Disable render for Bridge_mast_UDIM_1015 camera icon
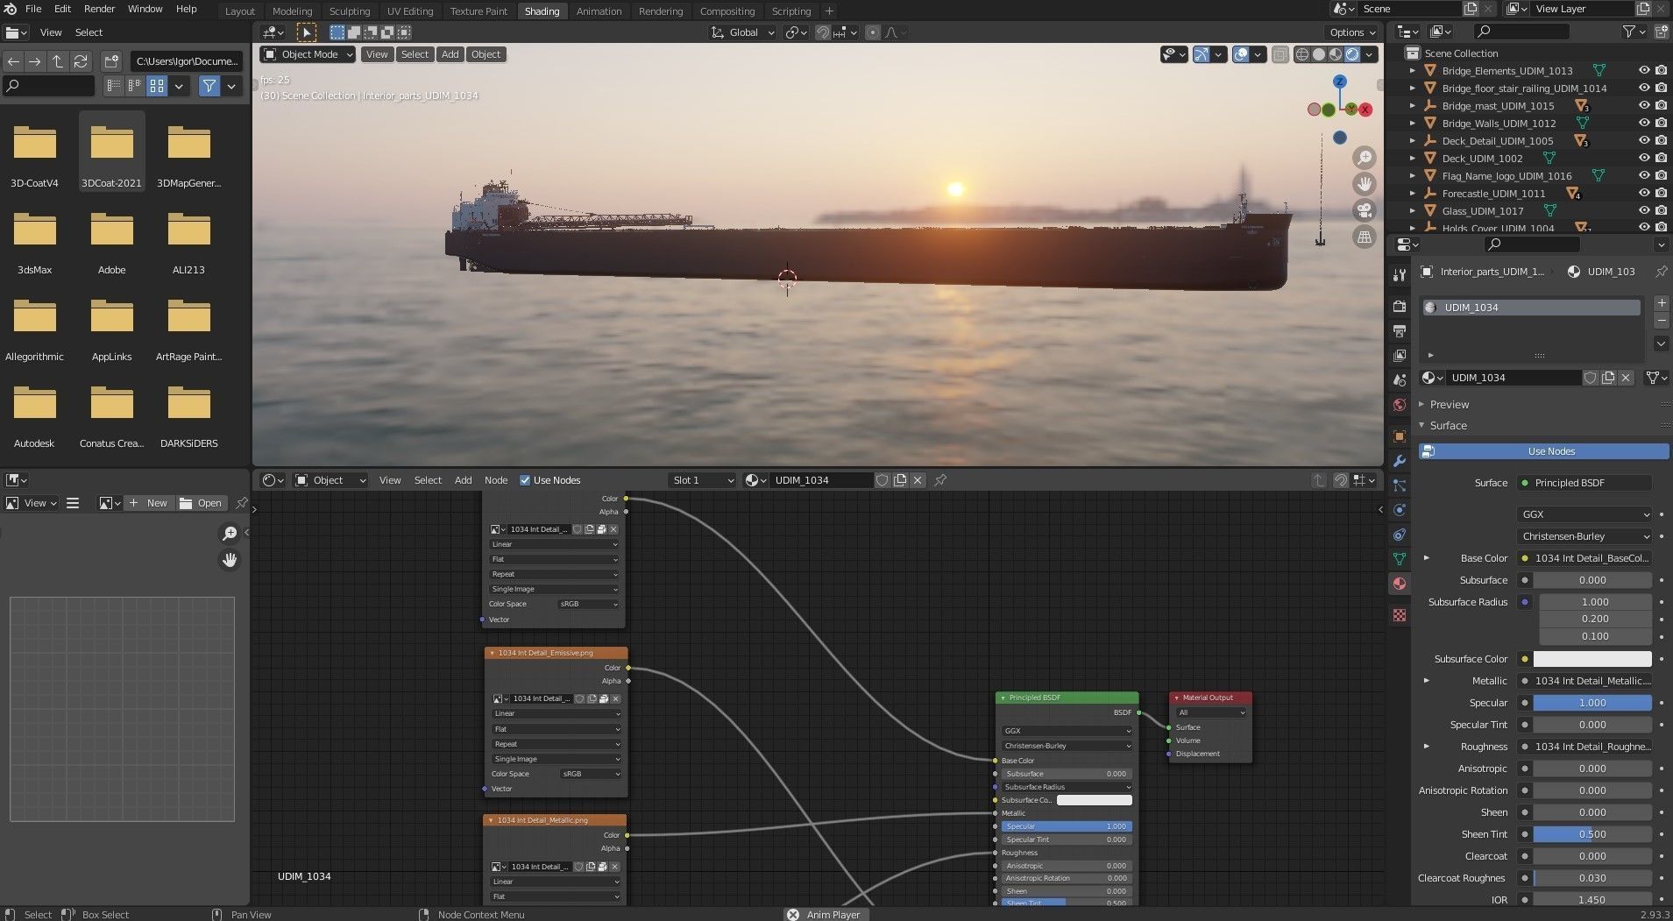This screenshot has width=1673, height=921. [1661, 106]
